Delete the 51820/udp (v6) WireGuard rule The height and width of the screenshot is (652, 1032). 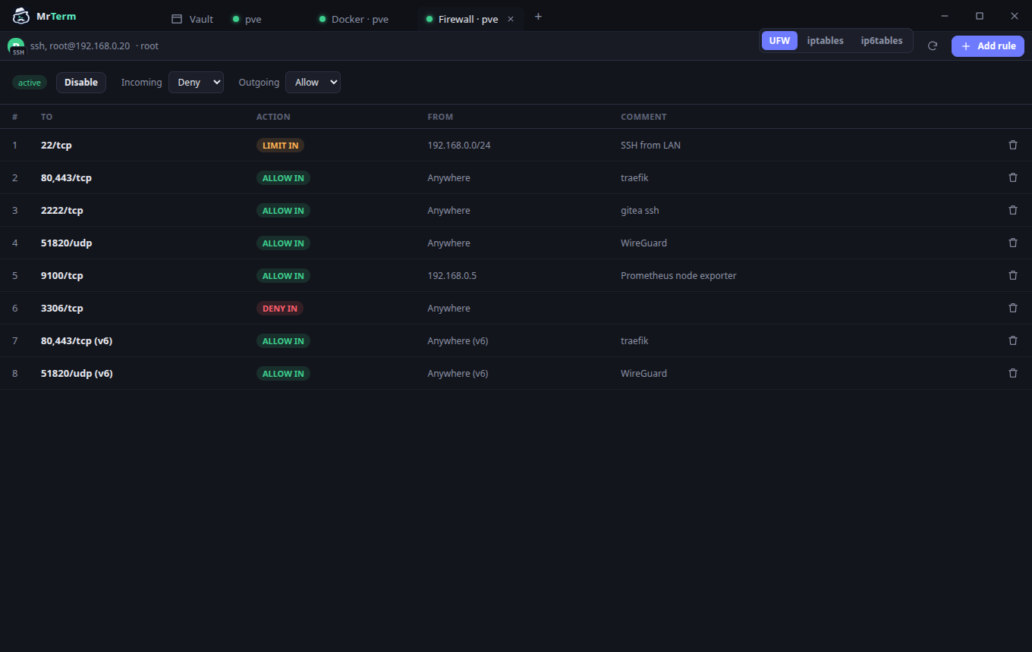(1013, 373)
